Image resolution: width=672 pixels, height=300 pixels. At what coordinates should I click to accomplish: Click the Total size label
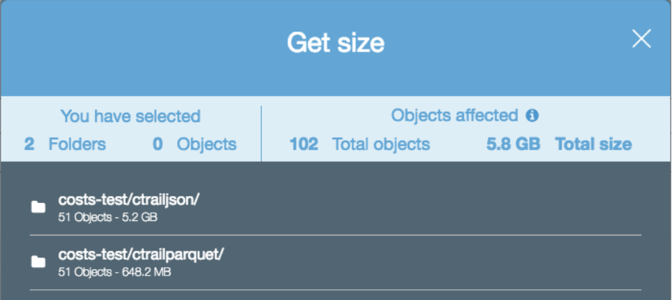coord(594,144)
